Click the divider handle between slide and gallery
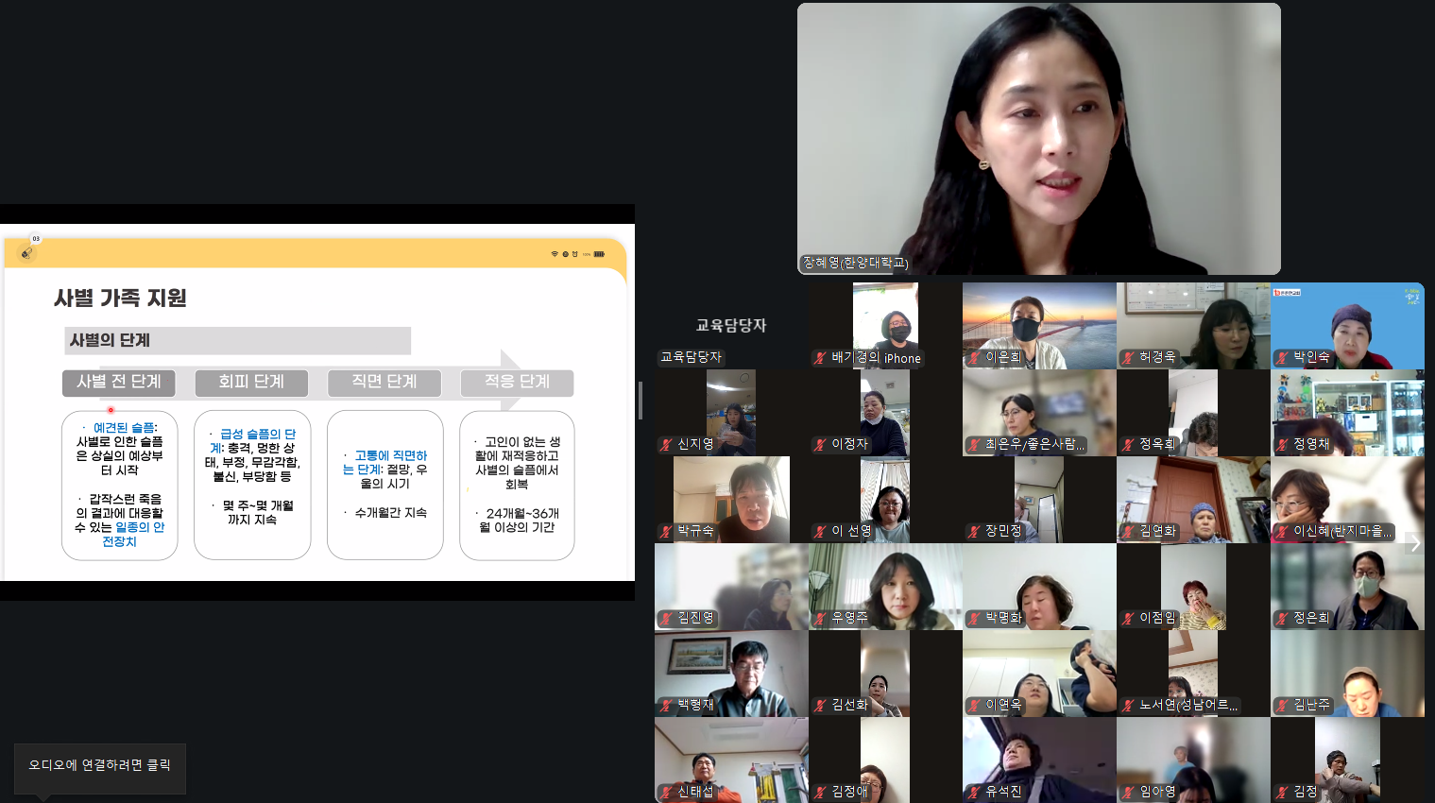Viewport: 1435px width, 803px height. (641, 401)
